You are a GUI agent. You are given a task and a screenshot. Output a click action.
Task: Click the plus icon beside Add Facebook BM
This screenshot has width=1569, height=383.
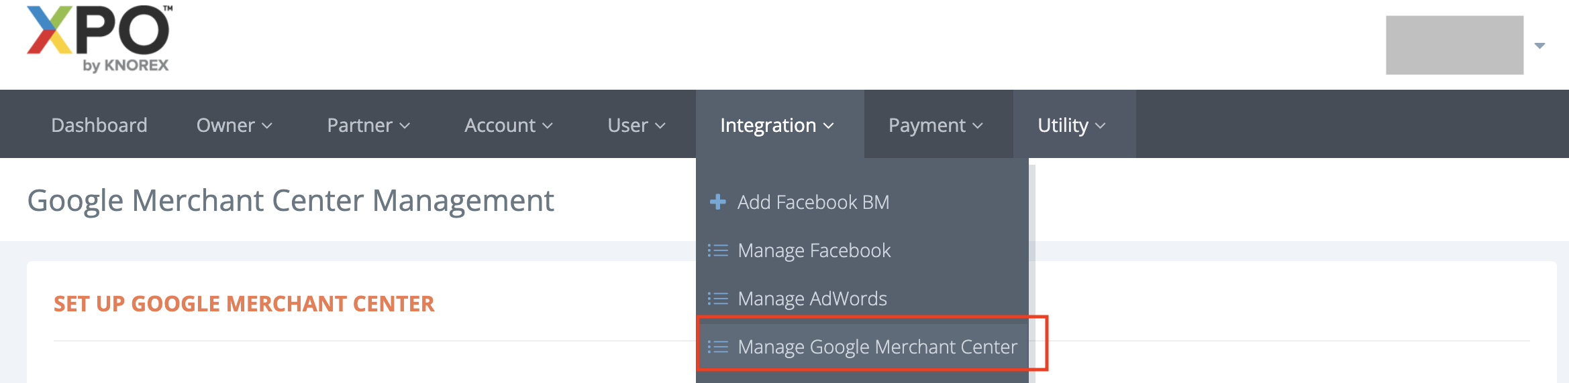(717, 202)
